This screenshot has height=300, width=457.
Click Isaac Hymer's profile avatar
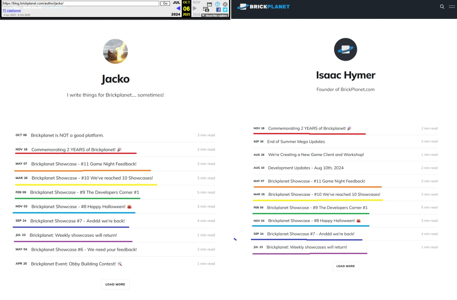click(346, 49)
